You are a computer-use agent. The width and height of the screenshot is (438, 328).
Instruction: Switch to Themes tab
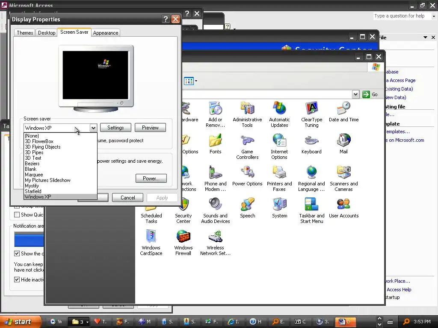point(25,32)
